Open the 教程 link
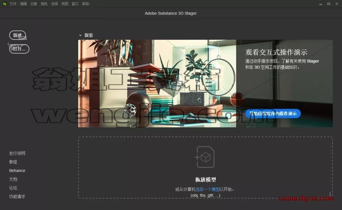 click(13, 162)
